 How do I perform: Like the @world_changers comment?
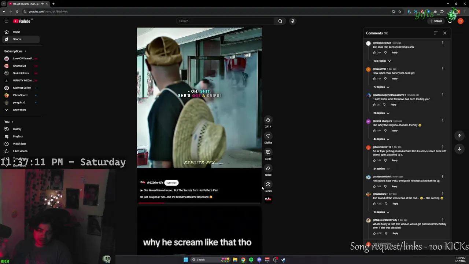[374, 131]
